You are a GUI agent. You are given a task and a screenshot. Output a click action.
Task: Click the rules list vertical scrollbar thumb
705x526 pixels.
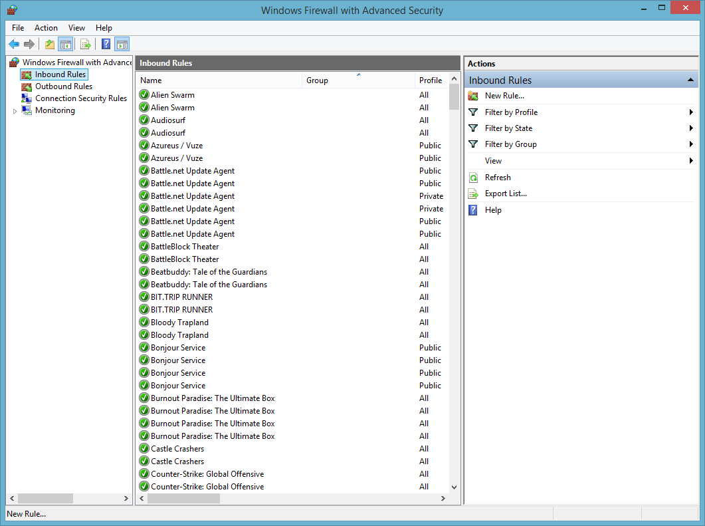(x=454, y=97)
